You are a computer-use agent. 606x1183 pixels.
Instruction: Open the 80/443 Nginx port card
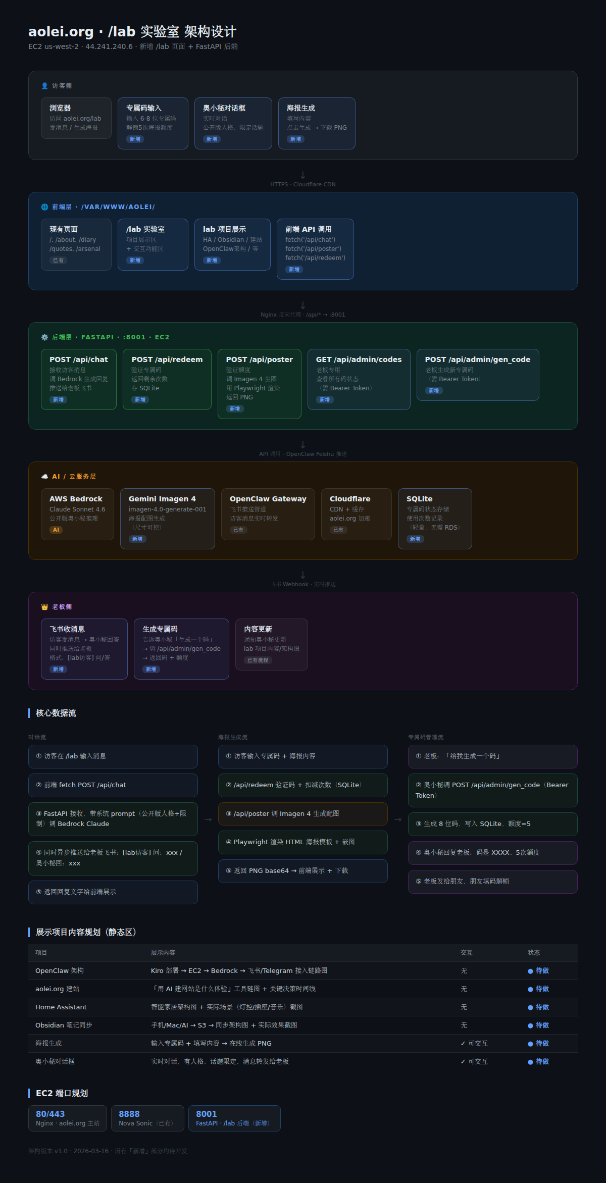(x=68, y=1118)
